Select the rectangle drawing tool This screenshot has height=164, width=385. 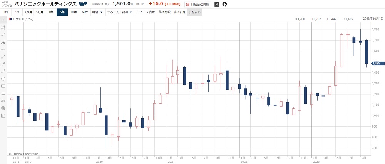[3, 86]
